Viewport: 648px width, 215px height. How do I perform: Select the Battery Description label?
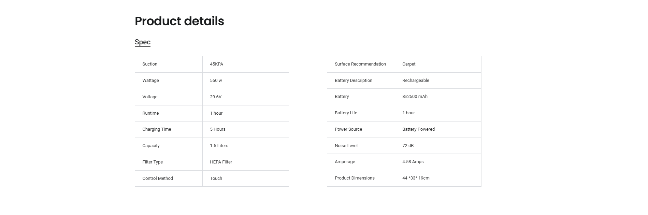pos(354,81)
